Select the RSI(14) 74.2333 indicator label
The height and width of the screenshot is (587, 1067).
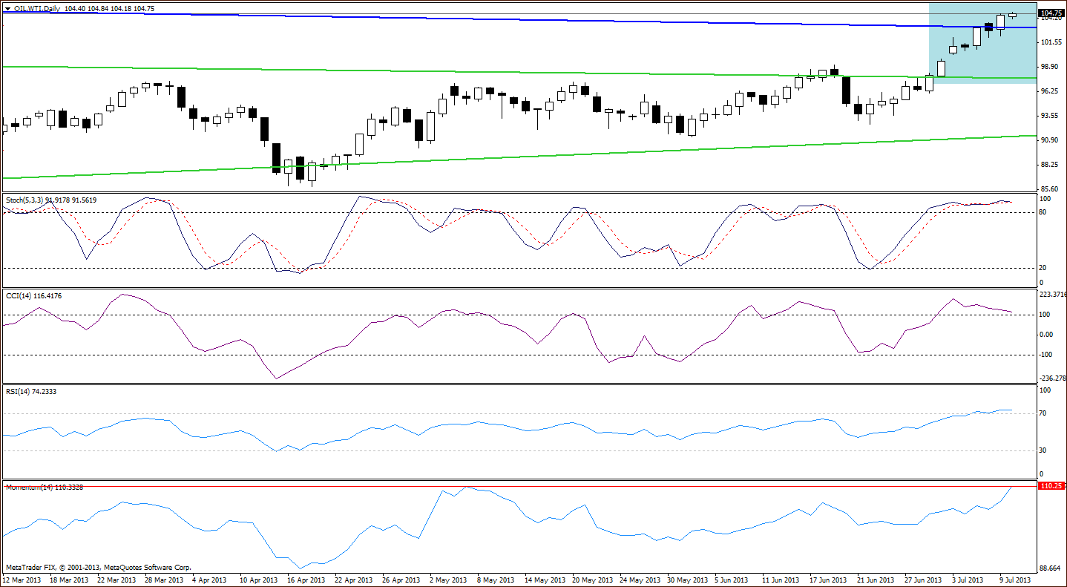tap(31, 391)
